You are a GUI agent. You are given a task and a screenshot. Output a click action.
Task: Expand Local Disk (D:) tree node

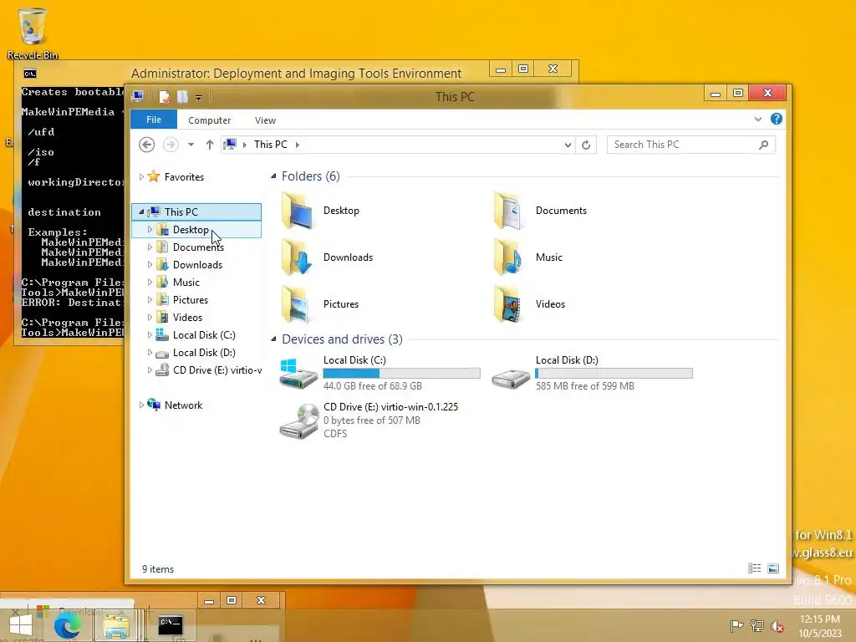(x=150, y=353)
